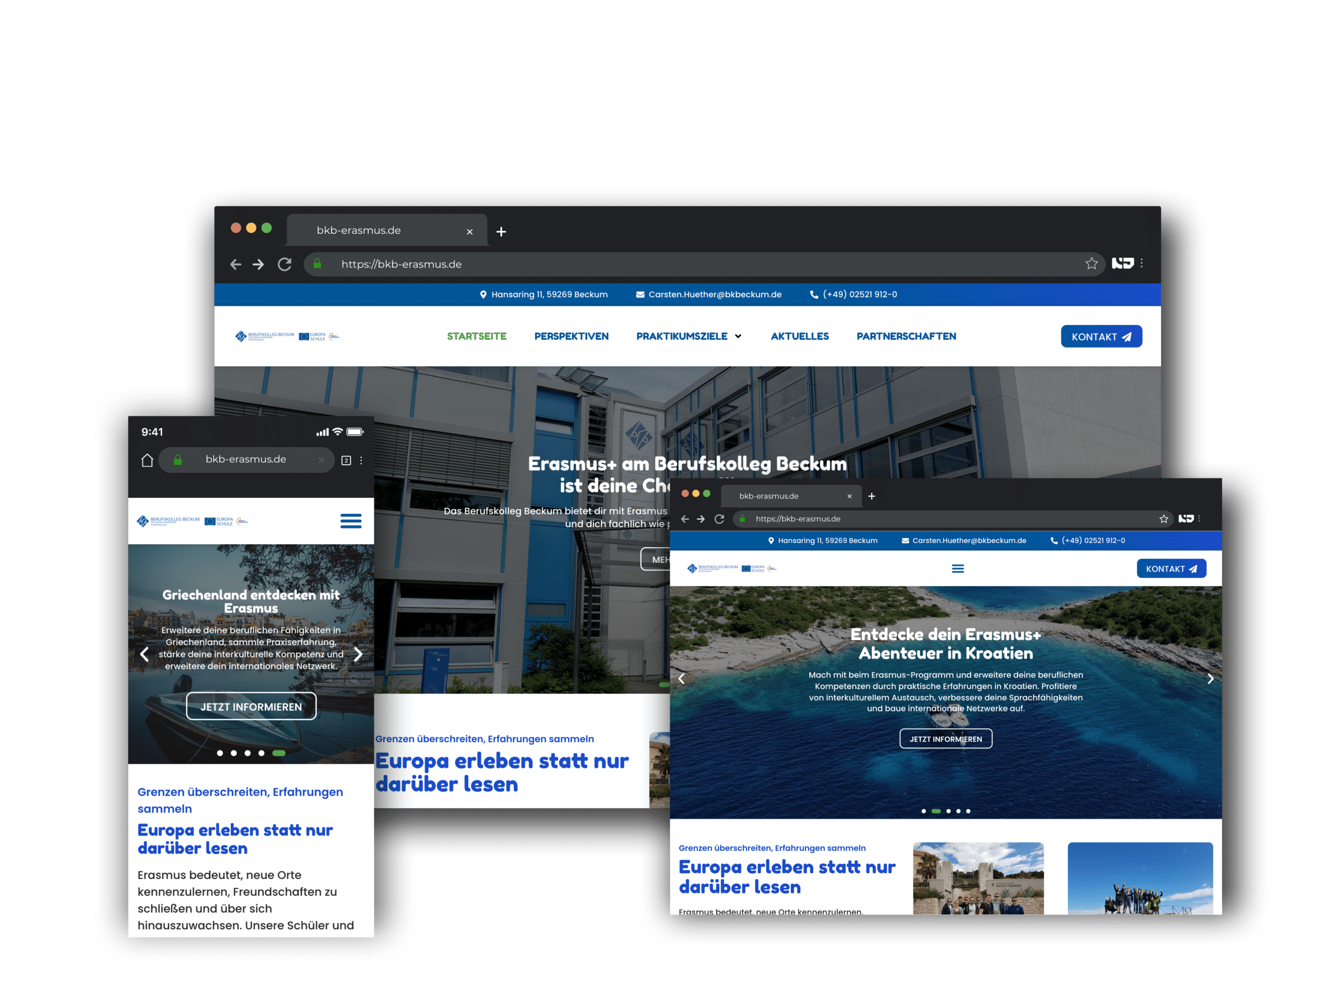Viewport: 1340px width, 1005px height.
Task: Click the site logo in large browser window
Action: click(x=287, y=336)
